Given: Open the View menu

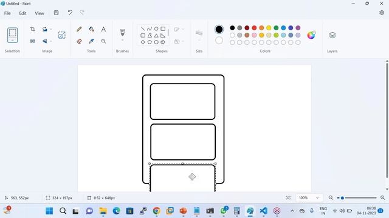Looking at the screenshot, I should (x=39, y=13).
